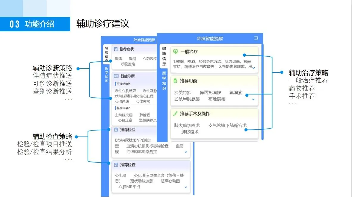The width and height of the screenshot is (352, 197).
Task: Switch to 医学知识 tab in the 推荐症状 panel
Action: [107, 74]
